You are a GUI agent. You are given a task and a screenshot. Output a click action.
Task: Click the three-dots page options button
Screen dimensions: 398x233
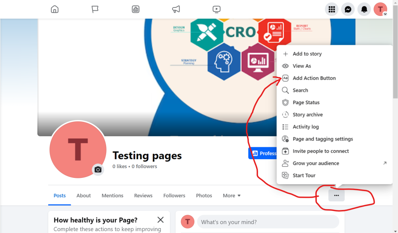pos(336,195)
